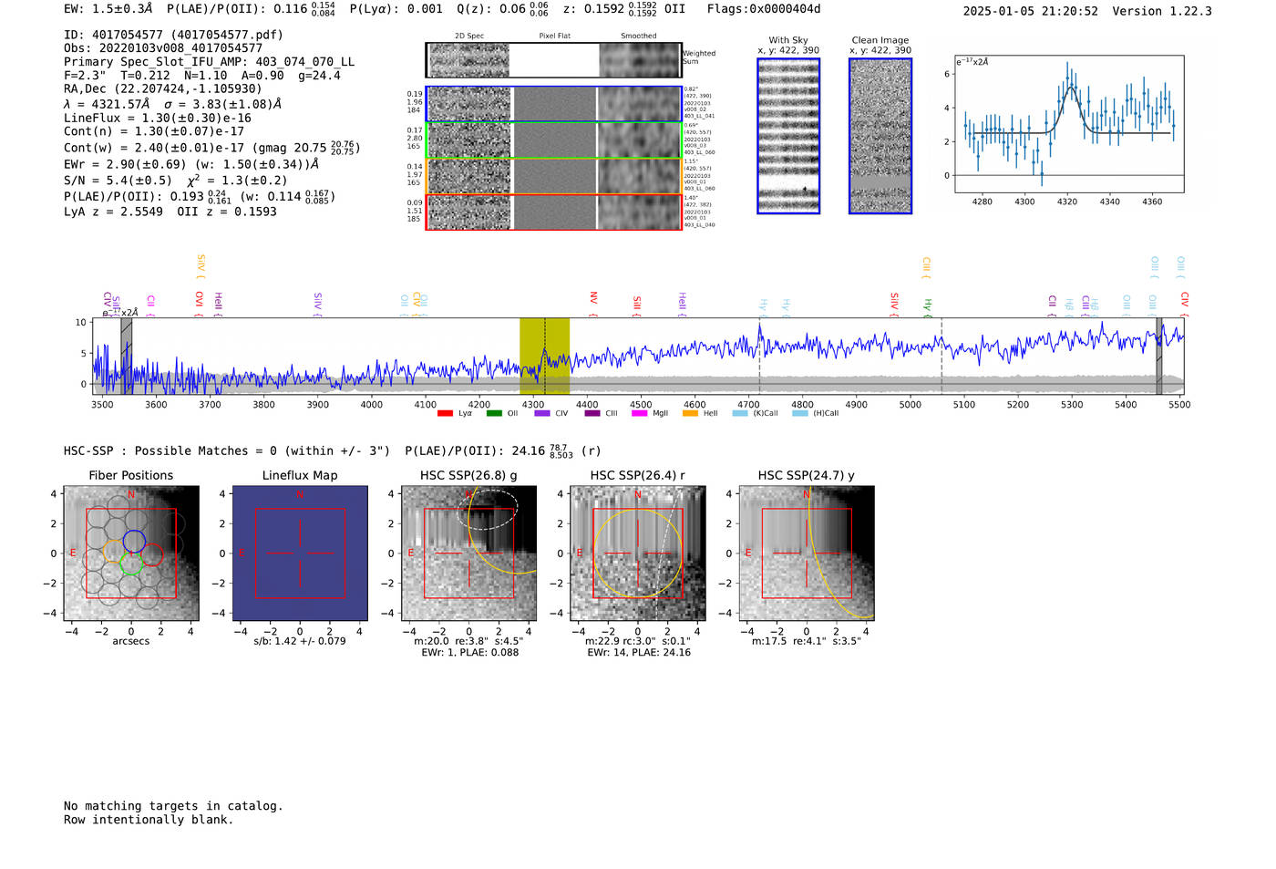Click the "Smoothed" column header
This screenshot has height=869, width=1276.
click(x=639, y=36)
